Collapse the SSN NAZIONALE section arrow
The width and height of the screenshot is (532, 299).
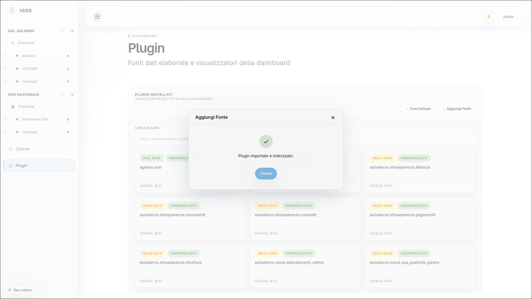click(x=62, y=94)
